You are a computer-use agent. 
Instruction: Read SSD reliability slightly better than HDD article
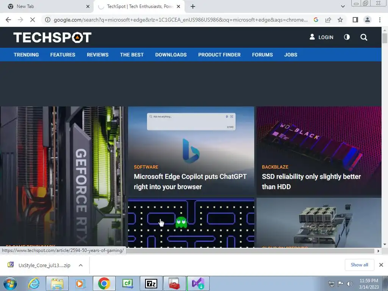click(x=311, y=181)
